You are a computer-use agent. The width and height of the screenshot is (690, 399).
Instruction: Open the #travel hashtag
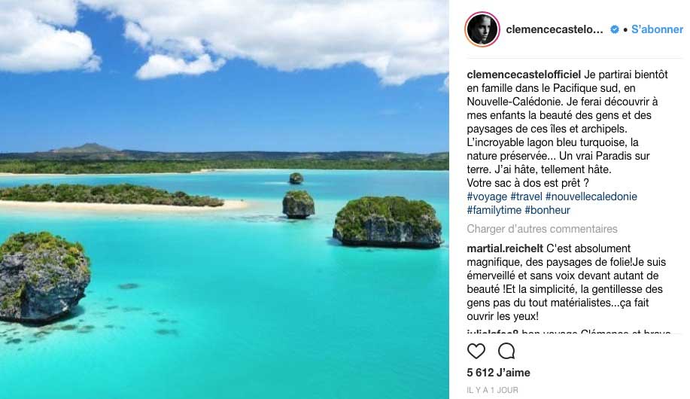526,196
